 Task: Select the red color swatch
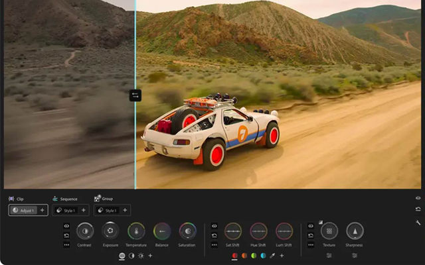(234, 256)
